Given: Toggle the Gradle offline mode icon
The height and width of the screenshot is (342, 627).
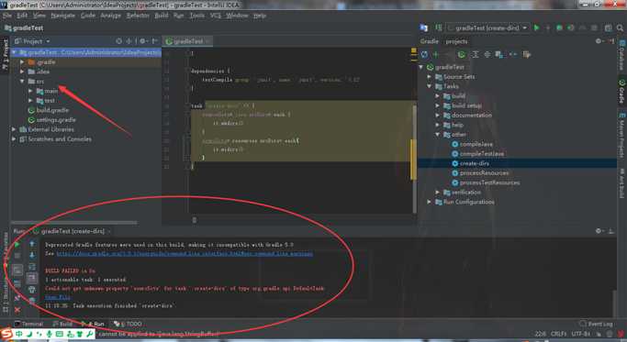Looking at the screenshot, I should [x=513, y=54].
